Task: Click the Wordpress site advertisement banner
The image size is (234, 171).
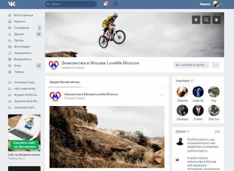Action: click(24, 133)
